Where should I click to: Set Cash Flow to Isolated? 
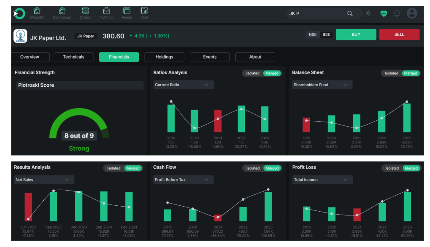point(253,168)
